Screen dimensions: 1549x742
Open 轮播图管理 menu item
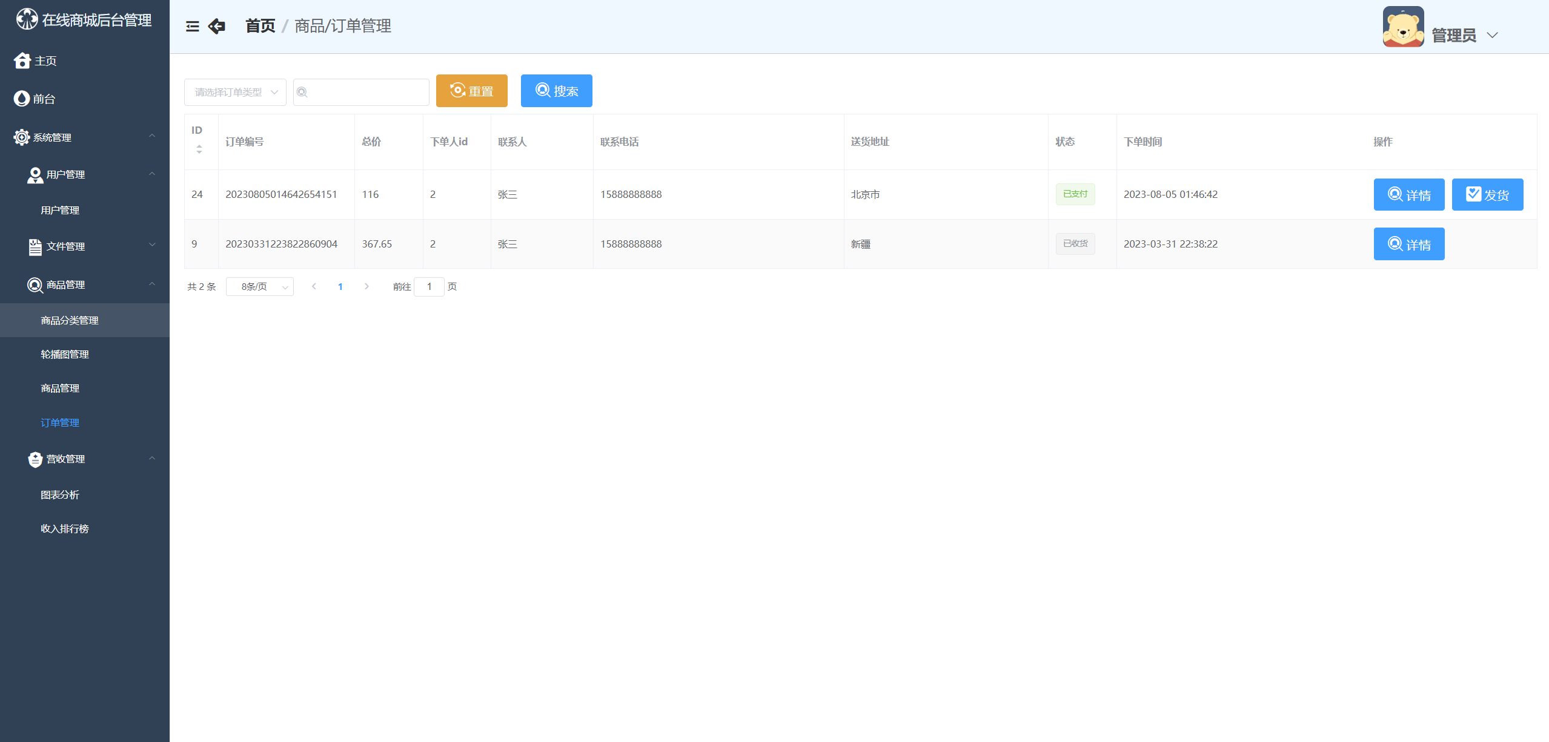[x=65, y=355]
